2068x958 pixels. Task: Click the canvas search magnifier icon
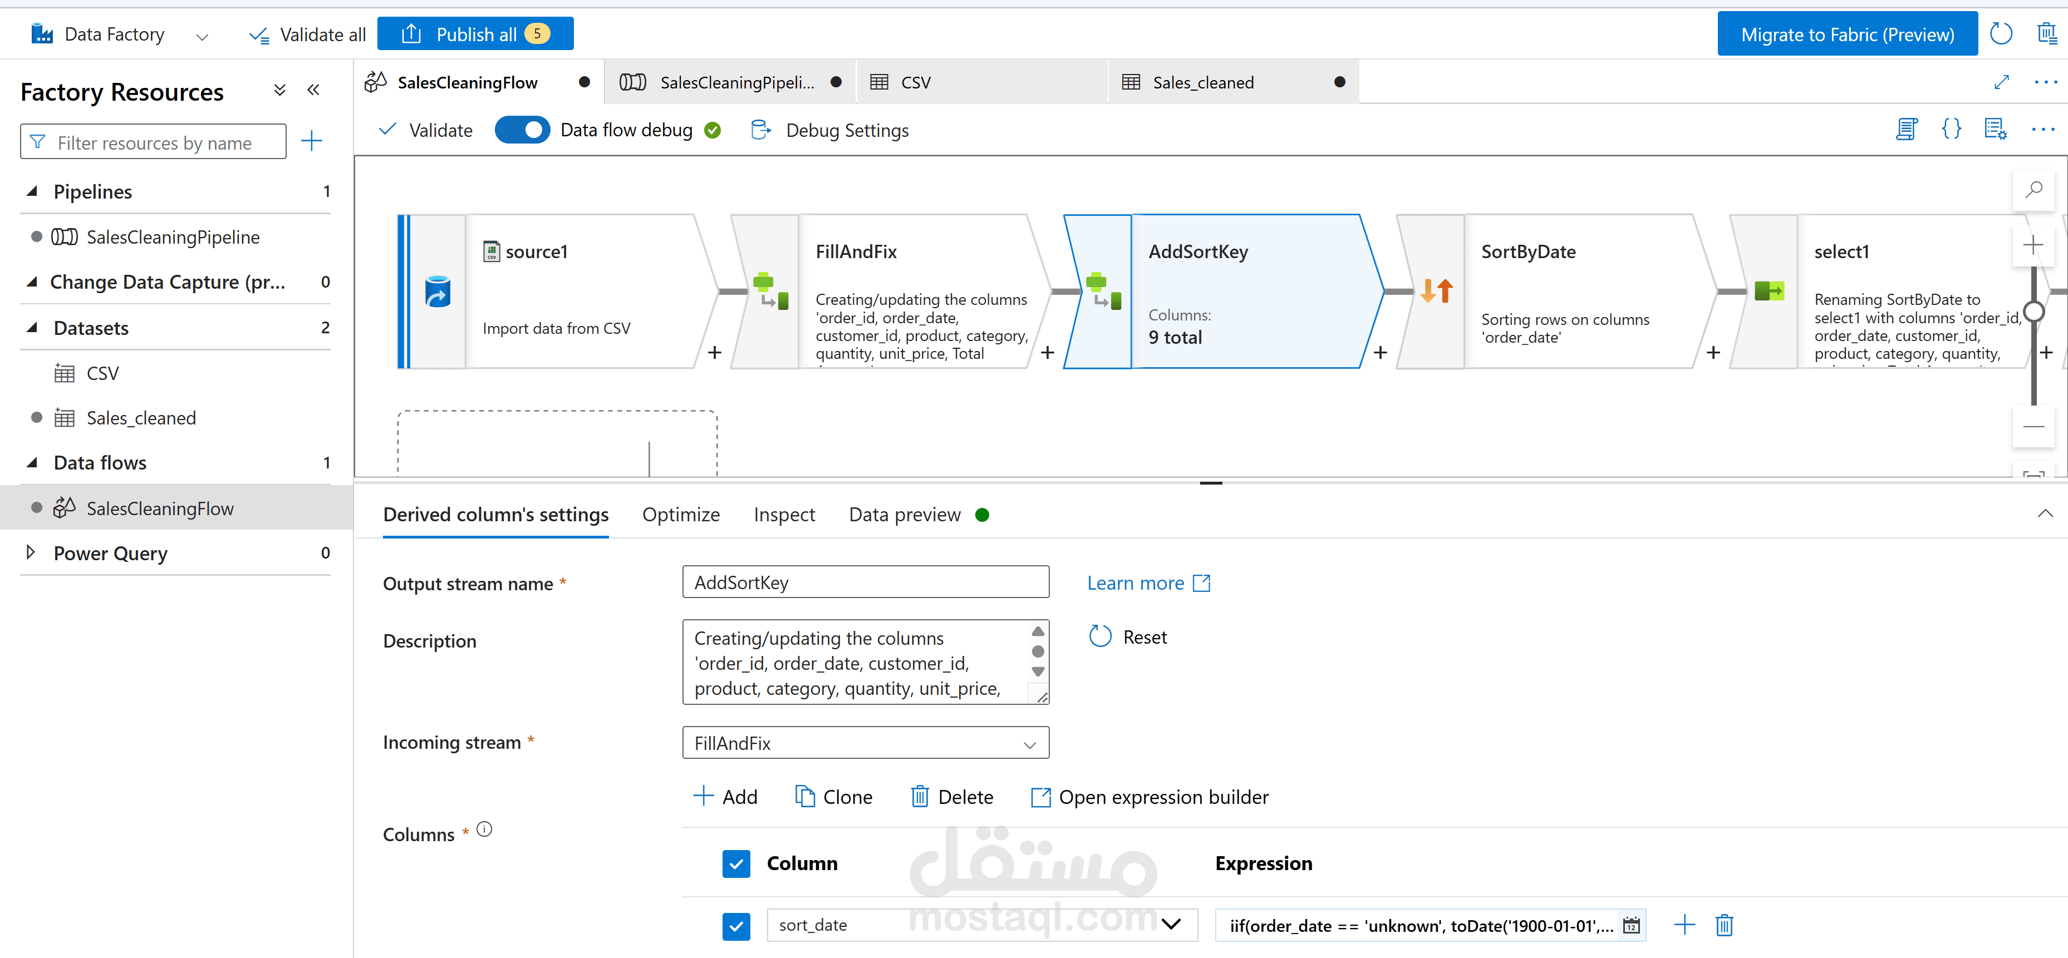pyautogui.click(x=2033, y=190)
